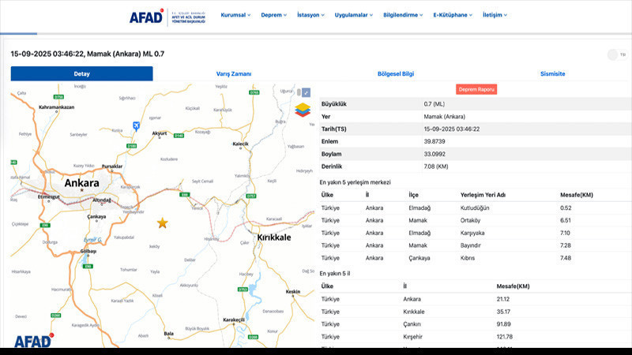Open the E-Kütüphane menu

(x=452, y=15)
